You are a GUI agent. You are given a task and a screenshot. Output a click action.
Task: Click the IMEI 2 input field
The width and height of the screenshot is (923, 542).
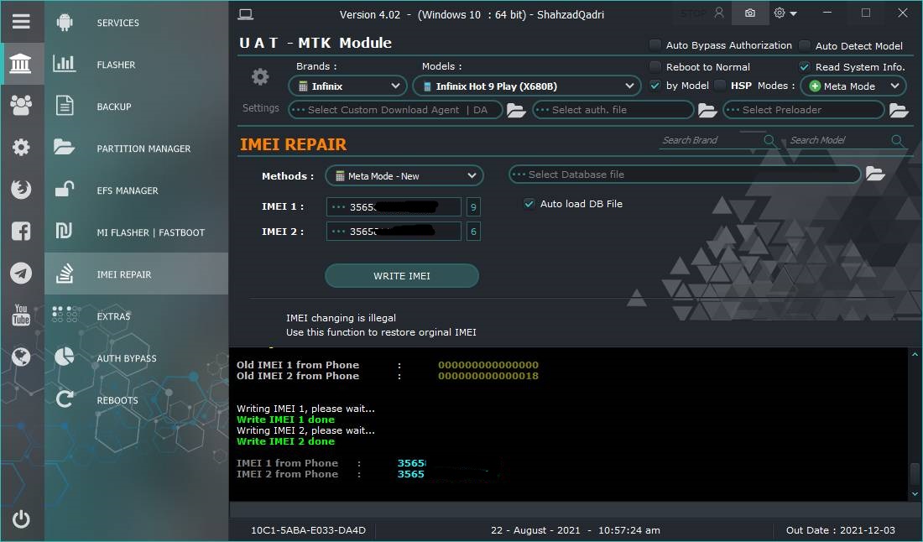point(394,232)
